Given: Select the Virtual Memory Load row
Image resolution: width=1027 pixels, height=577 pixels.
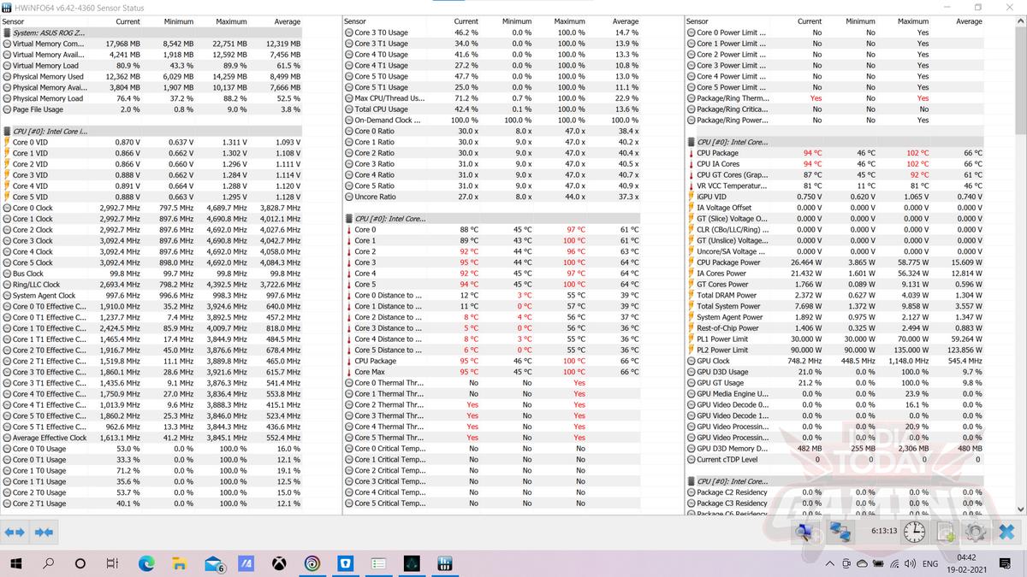Looking at the screenshot, I should click(151, 65).
